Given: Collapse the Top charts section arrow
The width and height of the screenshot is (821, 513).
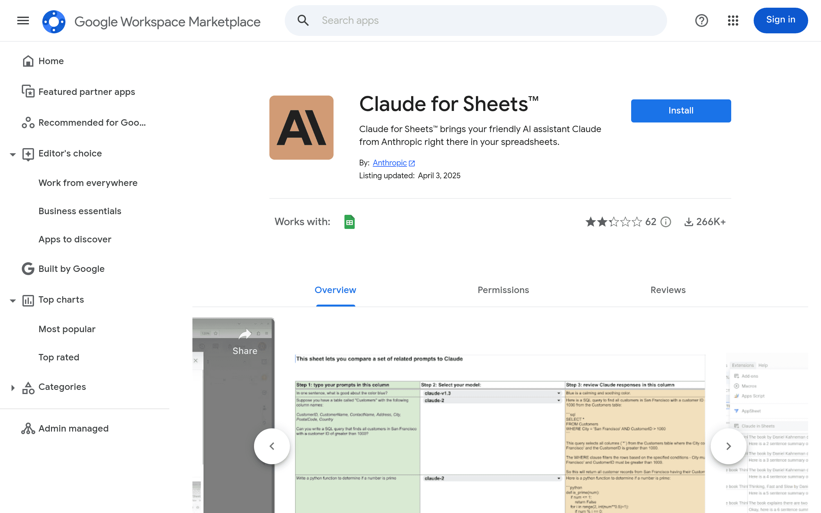Looking at the screenshot, I should [x=13, y=301].
